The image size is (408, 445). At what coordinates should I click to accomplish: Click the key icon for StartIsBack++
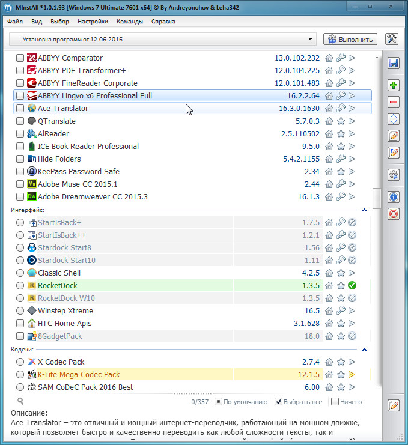pyautogui.click(x=341, y=235)
